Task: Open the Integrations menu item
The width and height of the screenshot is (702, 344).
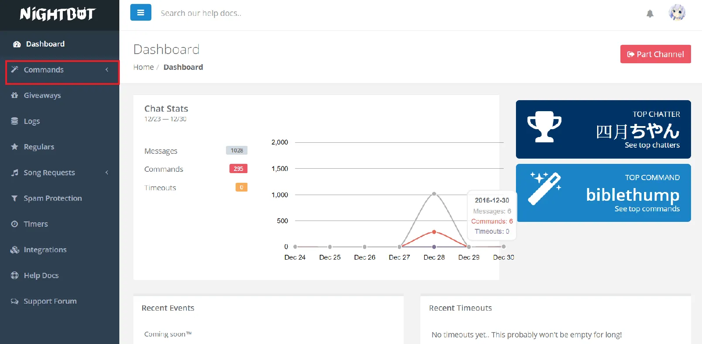Action: (x=45, y=250)
